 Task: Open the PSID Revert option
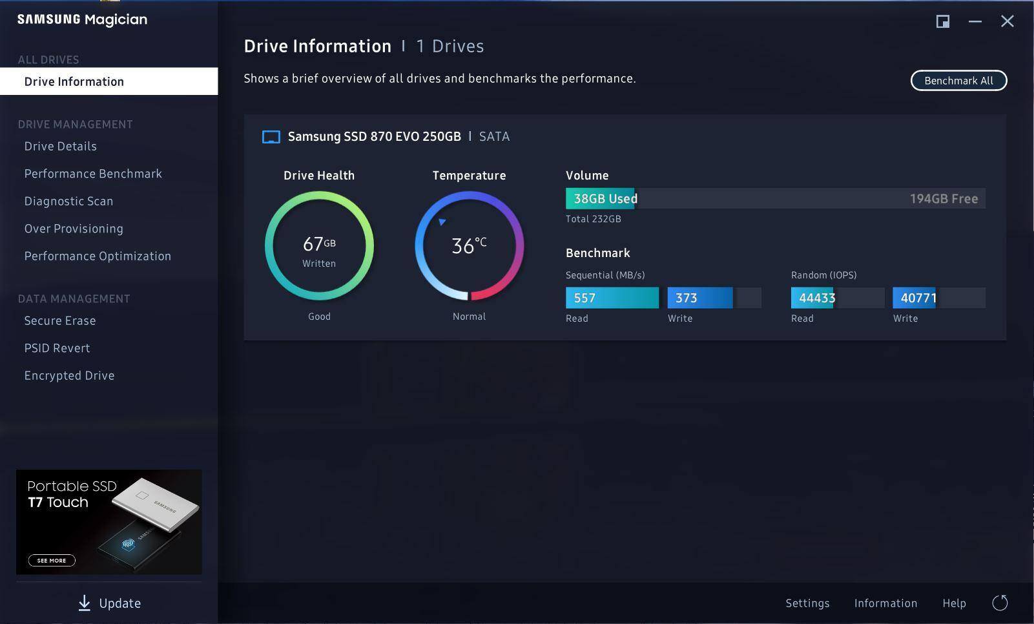[x=57, y=348]
